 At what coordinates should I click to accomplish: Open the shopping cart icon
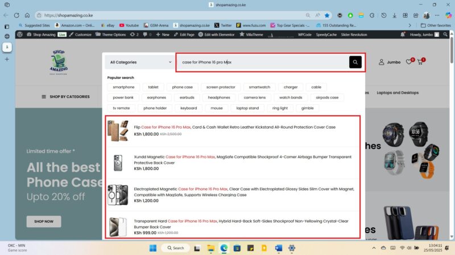pos(420,62)
